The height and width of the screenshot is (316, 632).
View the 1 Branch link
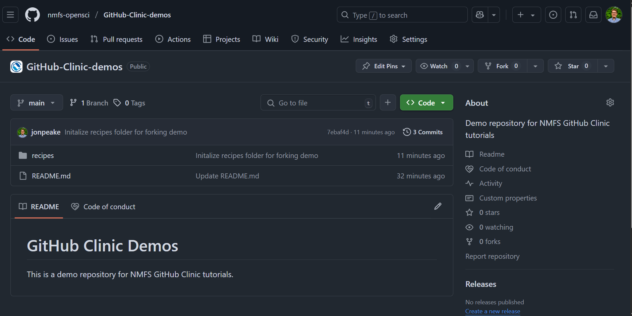coord(89,103)
